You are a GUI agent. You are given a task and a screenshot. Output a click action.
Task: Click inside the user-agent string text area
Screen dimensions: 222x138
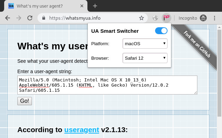point(107,85)
